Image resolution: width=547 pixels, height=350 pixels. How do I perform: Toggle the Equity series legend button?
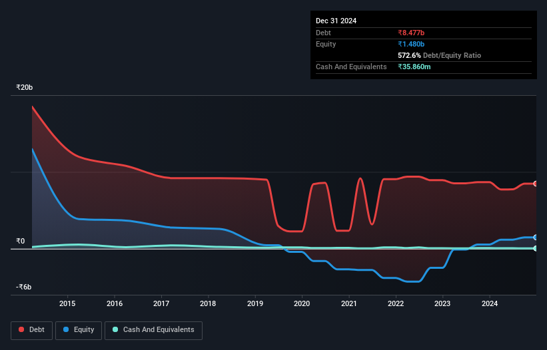click(x=79, y=330)
